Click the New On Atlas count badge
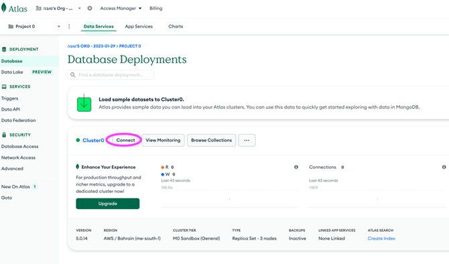Viewport: 449px width, 264px height. [x=35, y=187]
